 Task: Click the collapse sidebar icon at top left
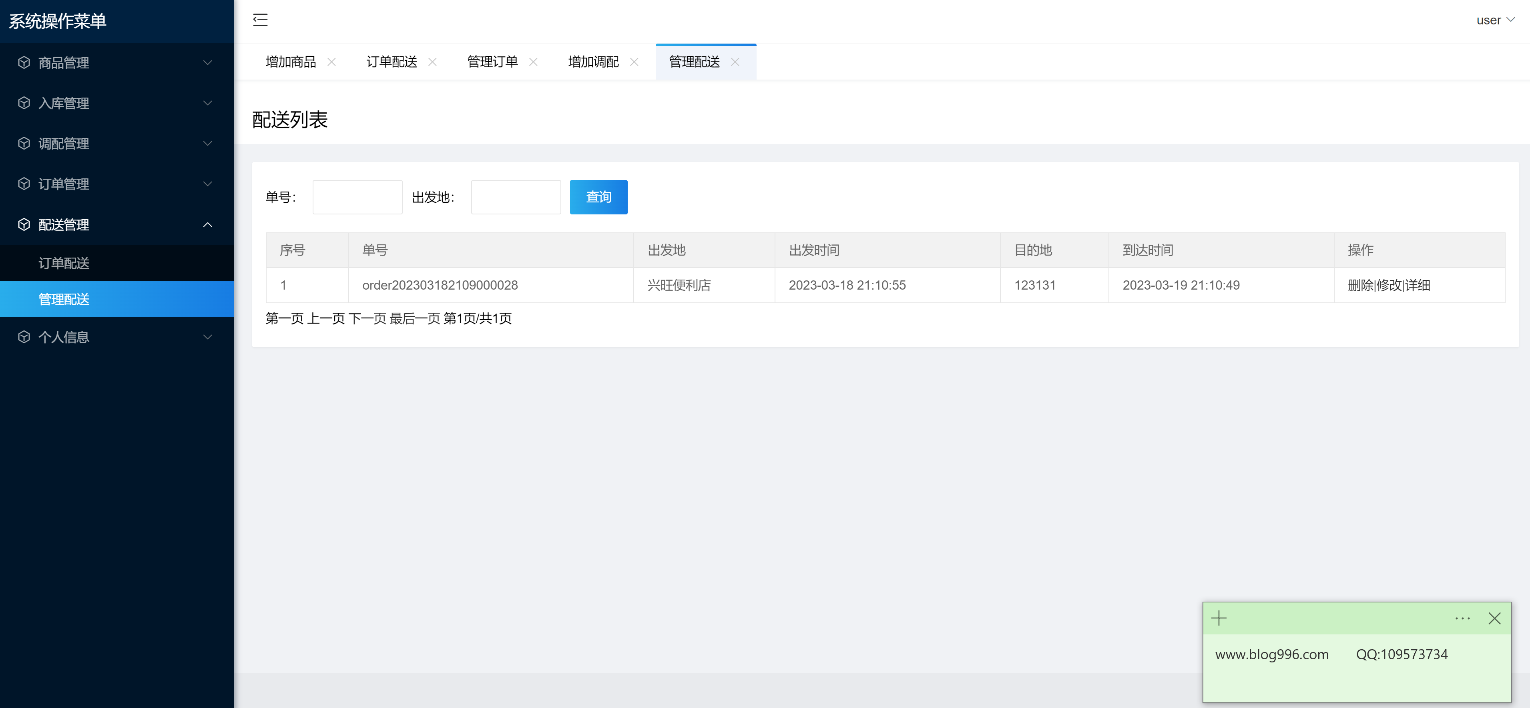click(x=260, y=20)
